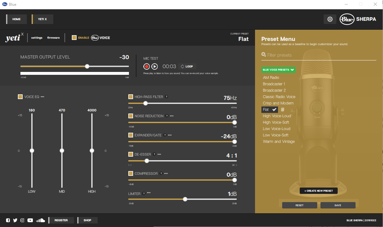Open the Facebook social icon
Viewport: 383px width, 227px height.
8,220
